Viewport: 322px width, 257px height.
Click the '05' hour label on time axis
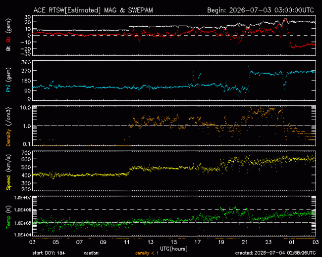pos(56,242)
